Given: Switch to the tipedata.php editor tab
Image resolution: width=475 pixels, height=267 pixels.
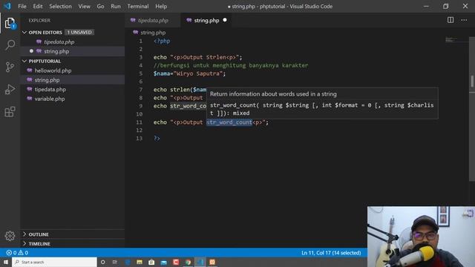Looking at the screenshot, I should point(153,20).
